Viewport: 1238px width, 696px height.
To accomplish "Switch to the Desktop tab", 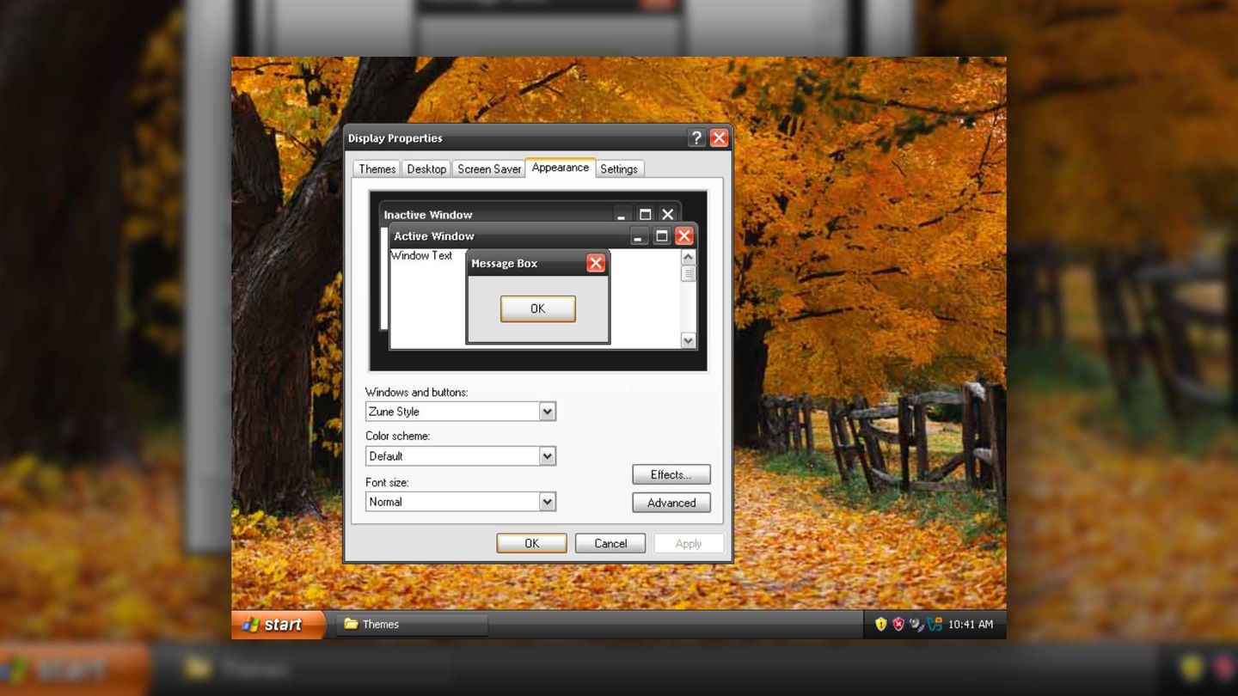I will (426, 168).
